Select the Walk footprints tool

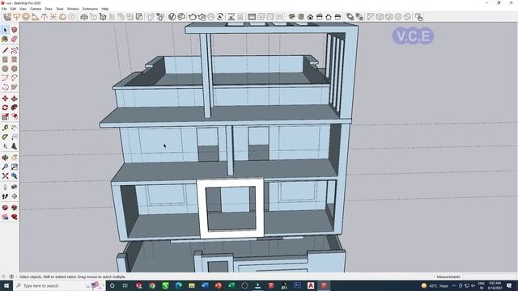[5, 196]
